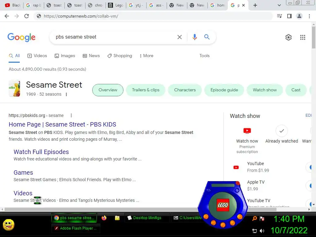
Task: Open Watch Full Episodes link
Action: 41,152
